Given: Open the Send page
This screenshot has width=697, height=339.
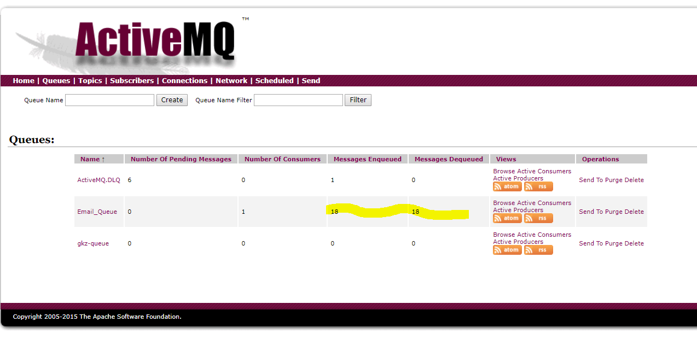Looking at the screenshot, I should click(x=311, y=80).
